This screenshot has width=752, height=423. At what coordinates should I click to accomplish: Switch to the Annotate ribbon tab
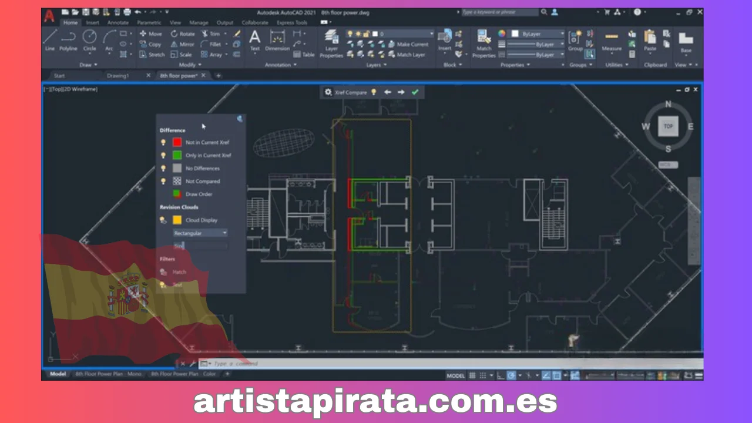tap(118, 23)
